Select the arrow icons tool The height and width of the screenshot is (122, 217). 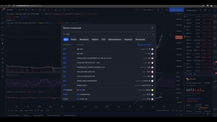pyautogui.click(x=2, y=43)
